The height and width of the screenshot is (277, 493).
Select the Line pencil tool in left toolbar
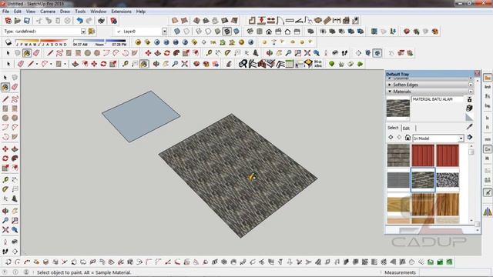pyautogui.click(x=5, y=99)
